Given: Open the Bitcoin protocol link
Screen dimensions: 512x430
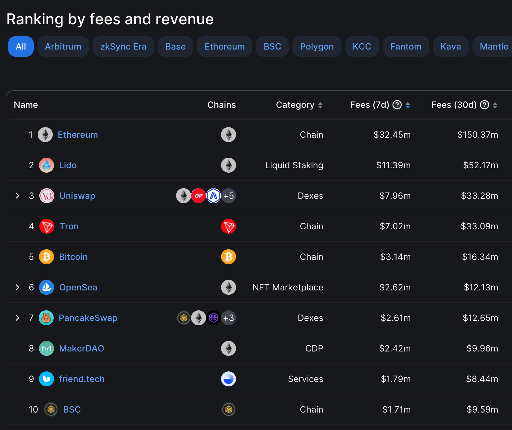Looking at the screenshot, I should 73,257.
